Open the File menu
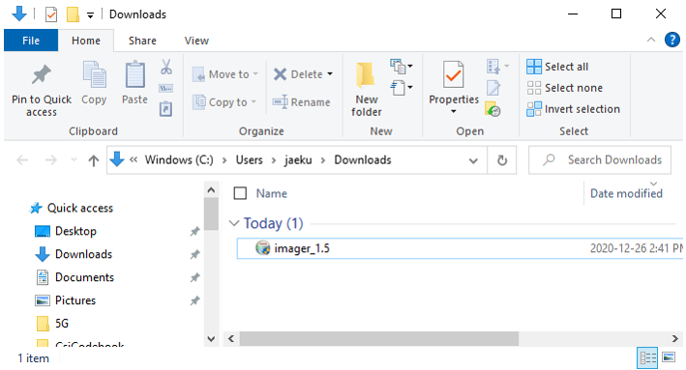The image size is (686, 370). tap(31, 41)
